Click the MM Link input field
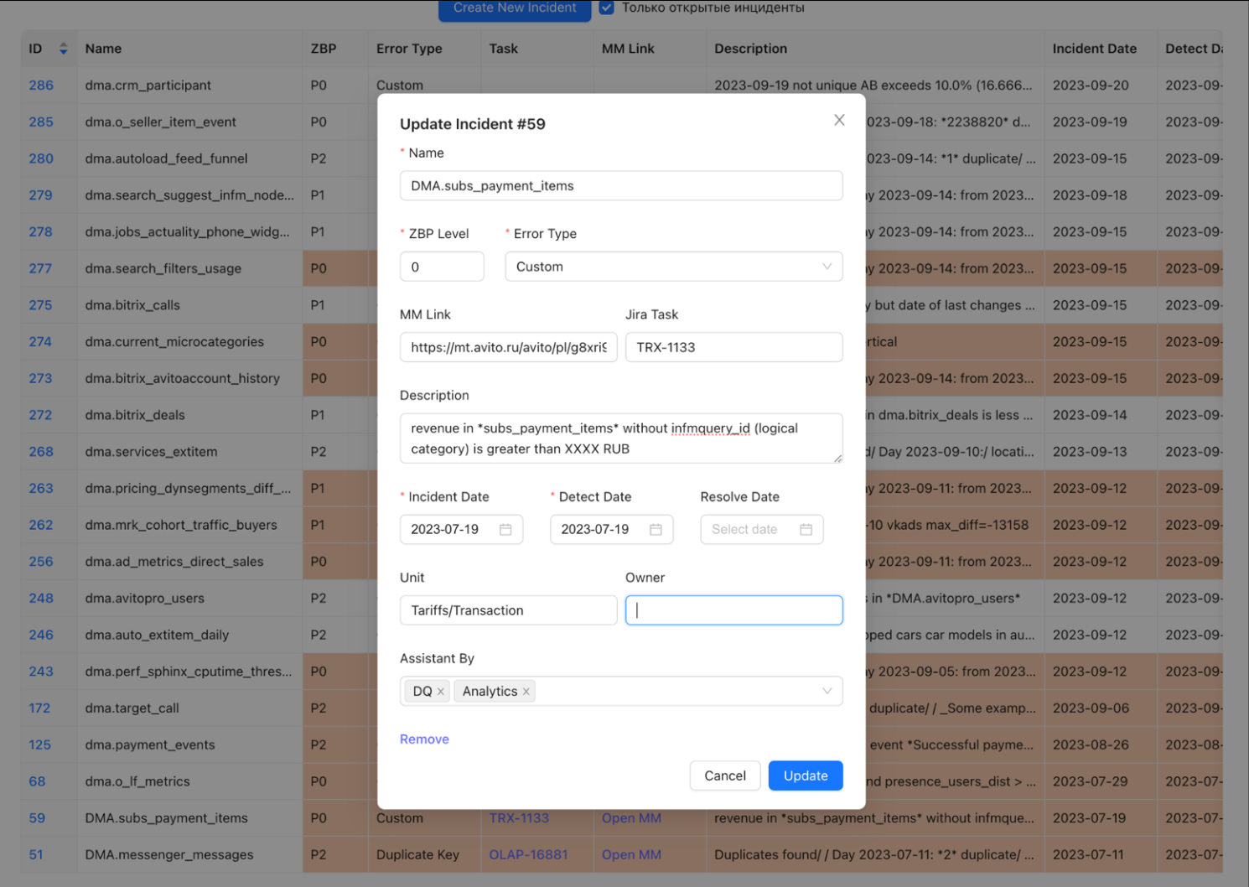This screenshot has width=1249, height=887. point(509,347)
